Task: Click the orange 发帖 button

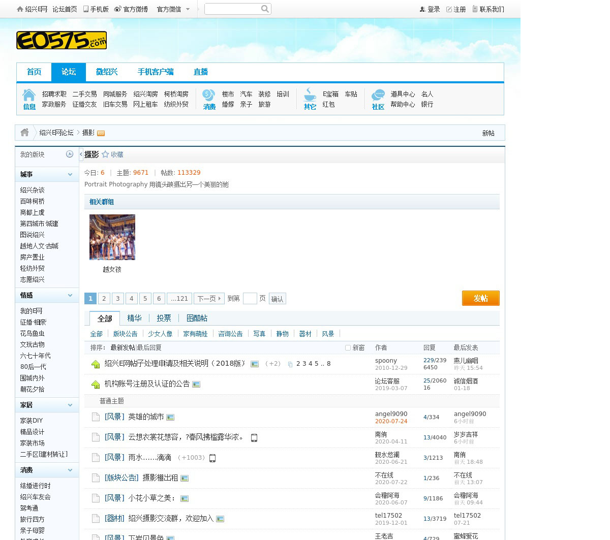Action: pos(480,298)
